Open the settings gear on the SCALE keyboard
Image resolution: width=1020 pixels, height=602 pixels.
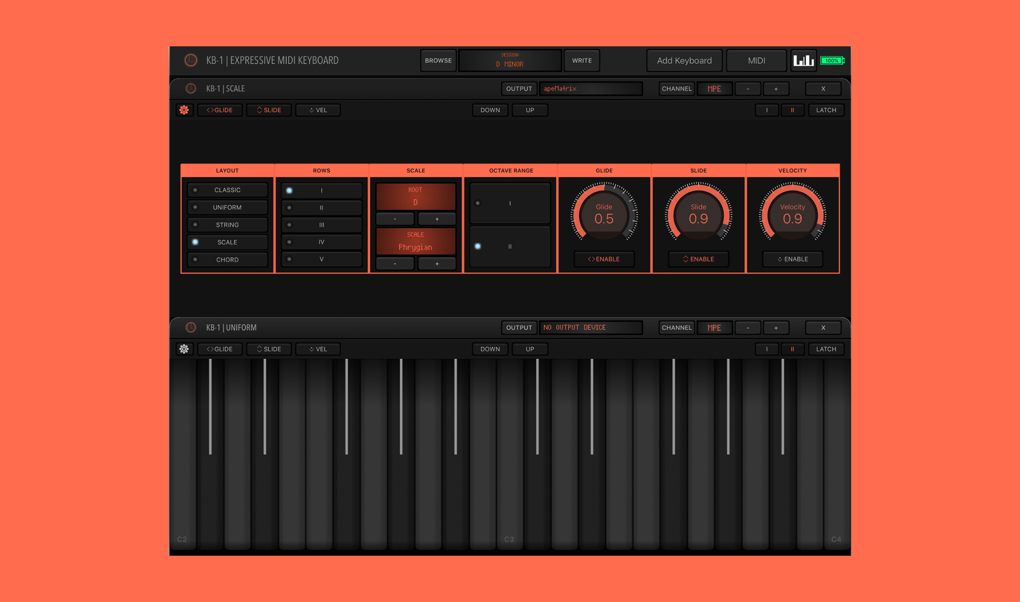pos(184,110)
